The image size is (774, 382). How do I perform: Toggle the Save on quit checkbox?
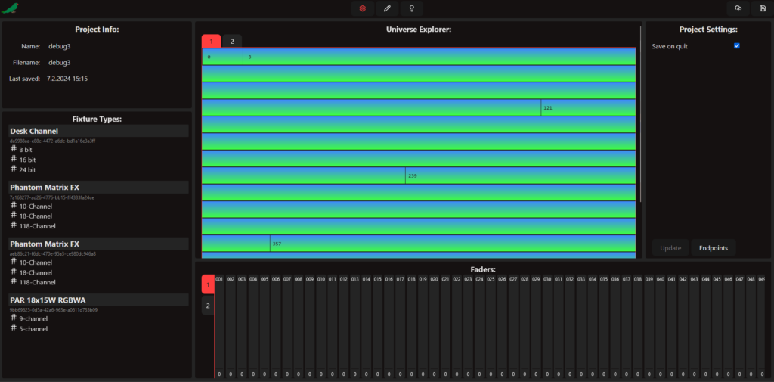pyautogui.click(x=737, y=46)
